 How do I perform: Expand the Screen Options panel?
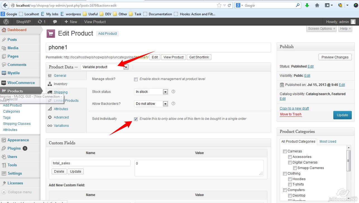321,28
